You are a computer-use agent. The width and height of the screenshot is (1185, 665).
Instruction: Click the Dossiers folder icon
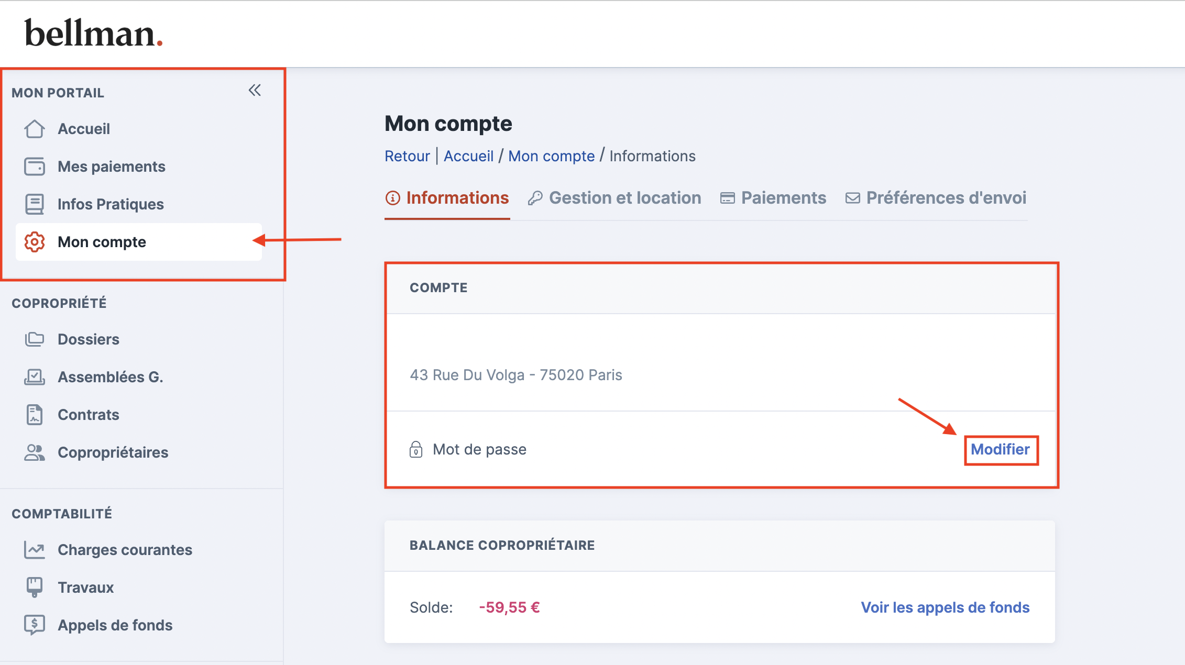35,339
